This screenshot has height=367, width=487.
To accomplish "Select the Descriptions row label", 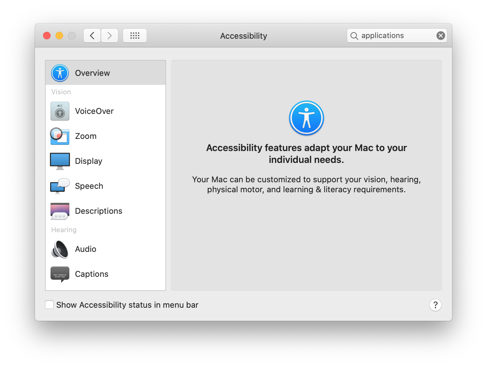I will pos(99,211).
